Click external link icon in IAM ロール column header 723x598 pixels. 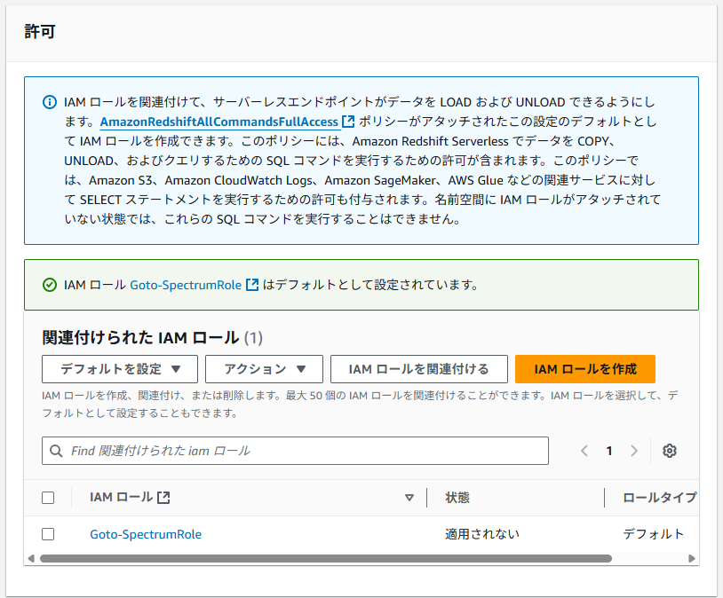tap(163, 498)
